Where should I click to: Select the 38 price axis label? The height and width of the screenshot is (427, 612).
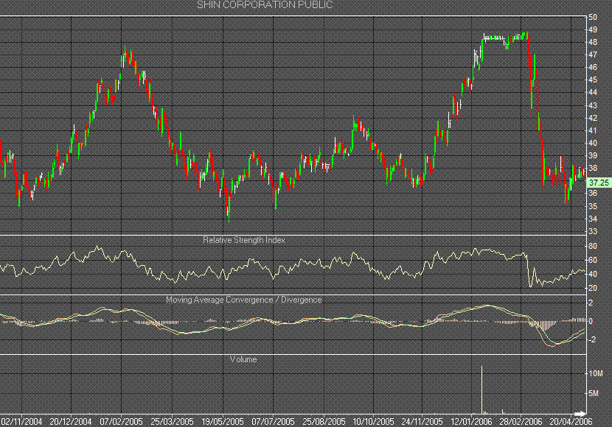pos(593,169)
